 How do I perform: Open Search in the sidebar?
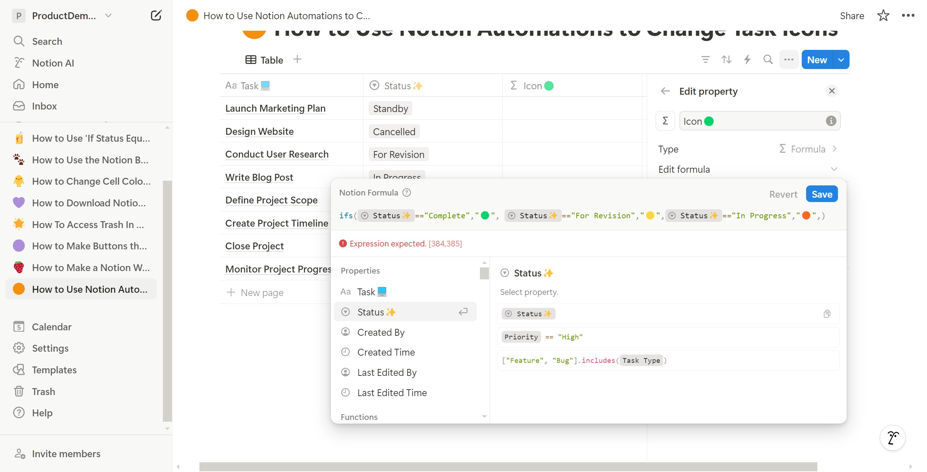[47, 42]
